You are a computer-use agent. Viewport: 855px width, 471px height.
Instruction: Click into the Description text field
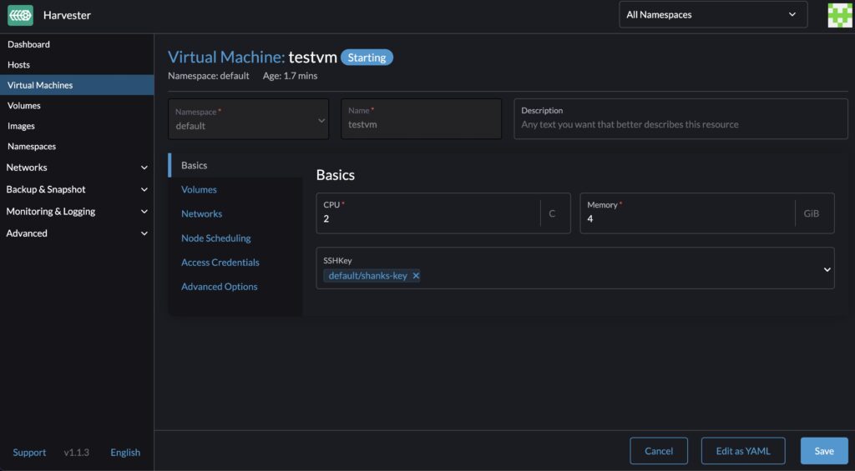click(x=680, y=124)
